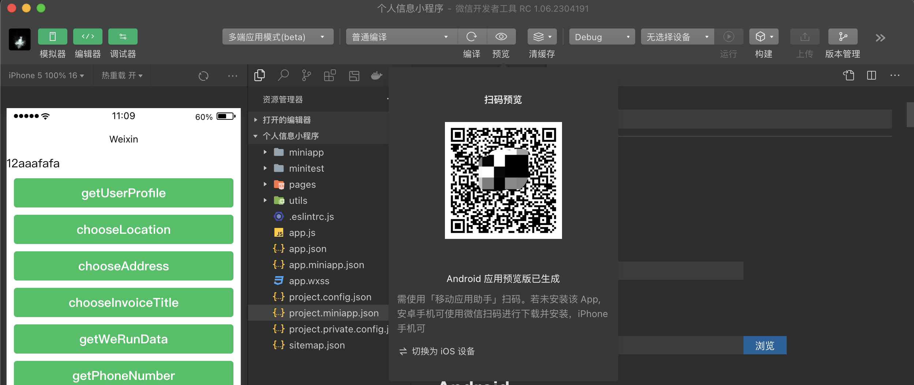The image size is (914, 385).
Task: Click the editor vertical scrollbar
Action: 910,115
